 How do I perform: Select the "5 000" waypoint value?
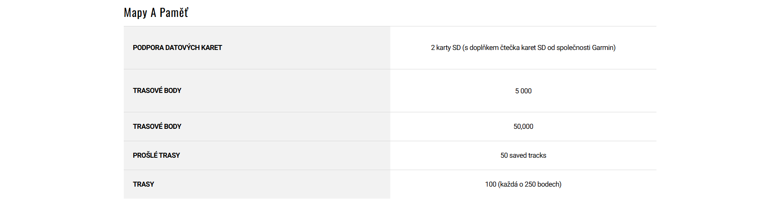coord(523,91)
